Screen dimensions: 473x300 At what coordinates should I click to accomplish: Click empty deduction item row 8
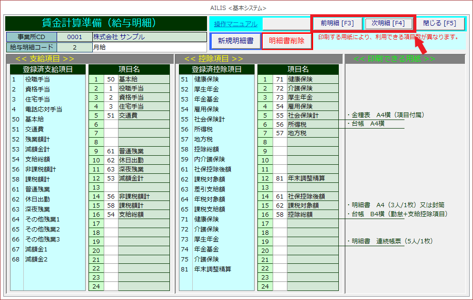point(313,142)
